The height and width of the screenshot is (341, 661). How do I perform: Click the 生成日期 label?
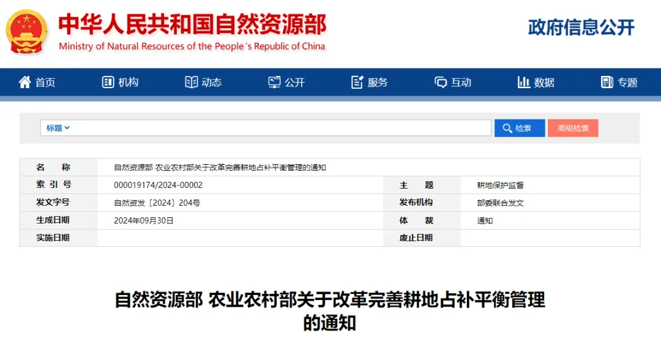click(x=53, y=220)
